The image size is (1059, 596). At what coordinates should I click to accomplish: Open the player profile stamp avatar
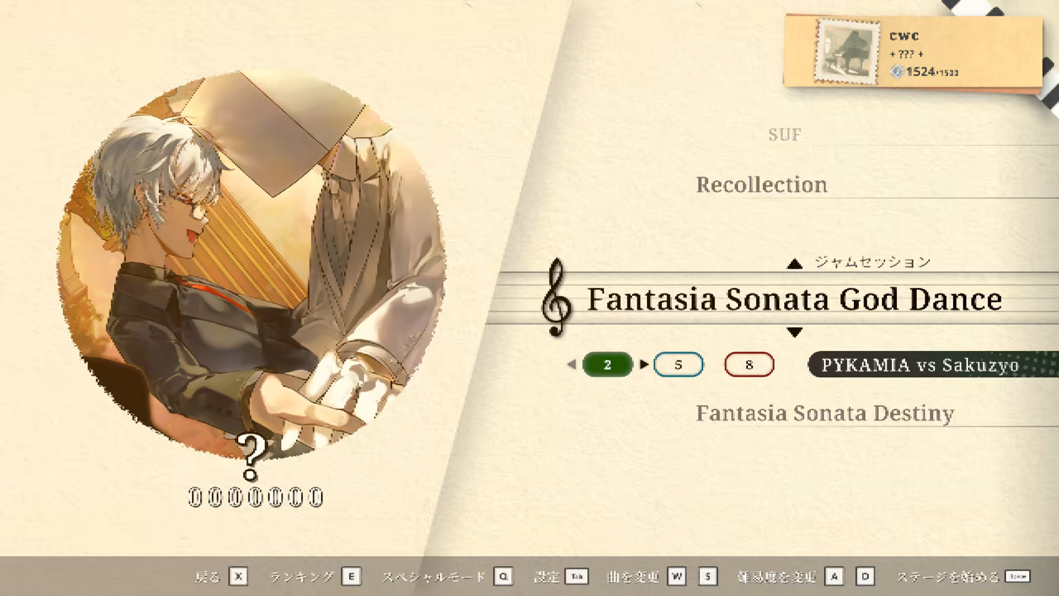847,52
